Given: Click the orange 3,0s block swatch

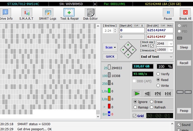Looking at the screenshot, I should pos(109,98).
